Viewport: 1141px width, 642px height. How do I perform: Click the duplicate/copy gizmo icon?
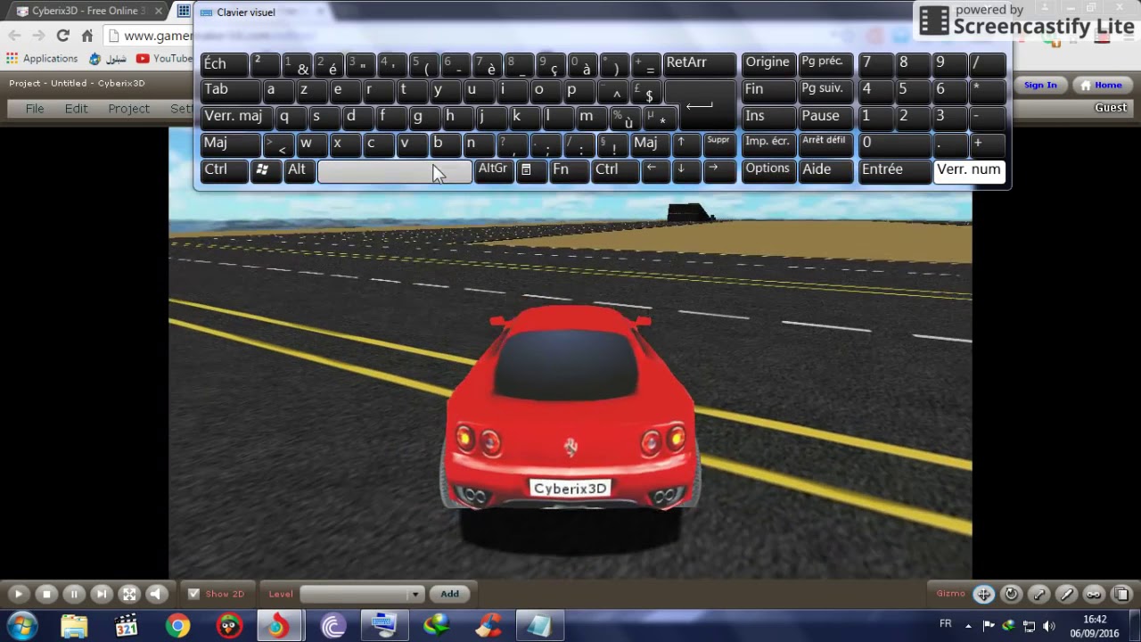(x=1121, y=594)
